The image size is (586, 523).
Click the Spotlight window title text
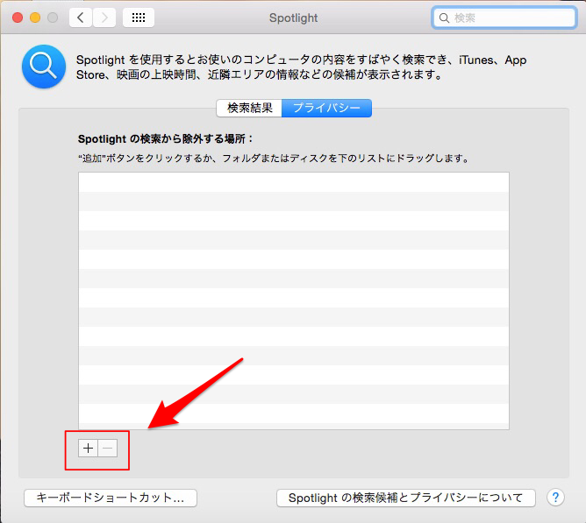coord(293,18)
